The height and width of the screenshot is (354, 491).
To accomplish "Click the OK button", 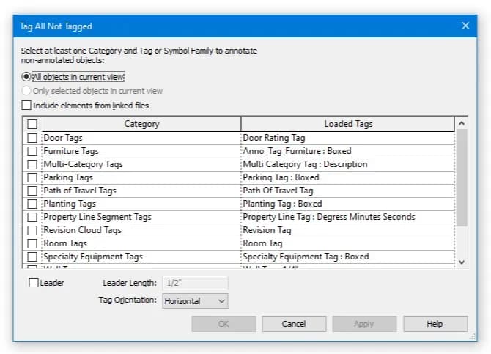I will pyautogui.click(x=224, y=324).
